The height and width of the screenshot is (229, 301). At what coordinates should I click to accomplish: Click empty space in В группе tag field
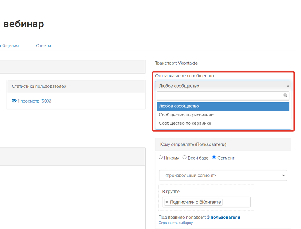coord(237,202)
